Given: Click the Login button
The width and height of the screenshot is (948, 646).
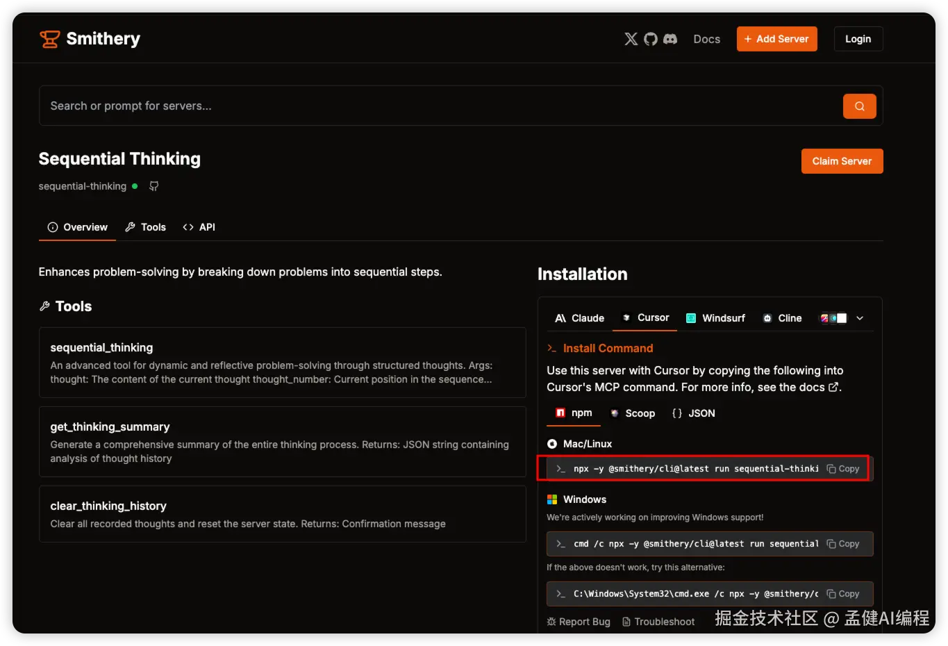Looking at the screenshot, I should tap(858, 39).
